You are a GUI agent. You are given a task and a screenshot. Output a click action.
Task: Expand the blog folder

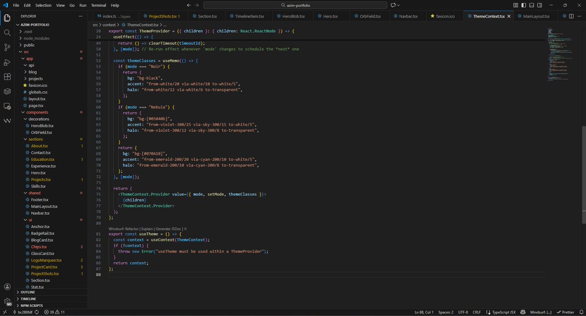[x=33, y=72]
